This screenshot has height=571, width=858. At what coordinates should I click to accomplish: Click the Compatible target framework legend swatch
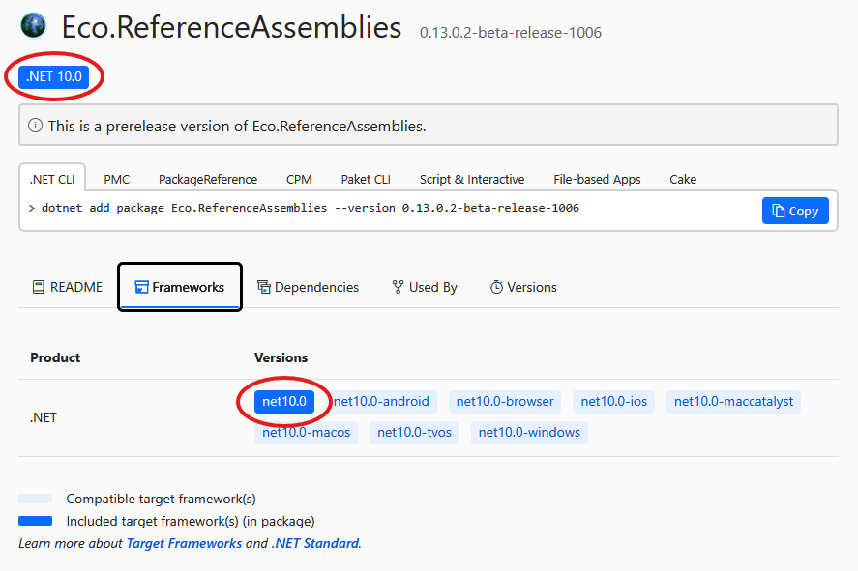point(36,499)
